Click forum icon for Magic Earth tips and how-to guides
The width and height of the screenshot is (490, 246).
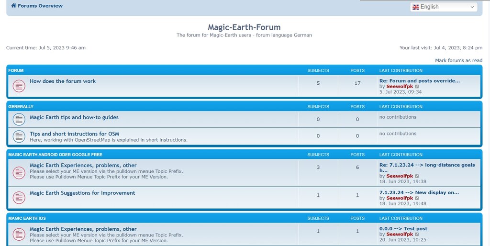tap(19, 119)
